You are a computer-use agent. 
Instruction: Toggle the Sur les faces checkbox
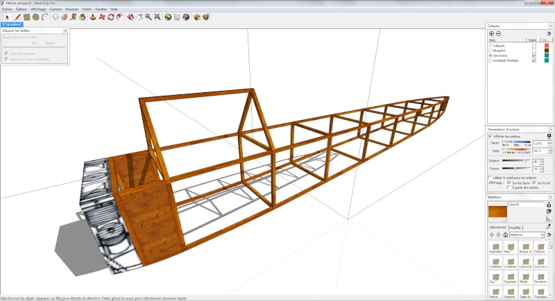pos(509,183)
